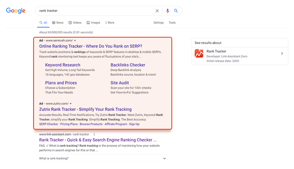
Task: Switch to the News tab
Action: coord(58,23)
